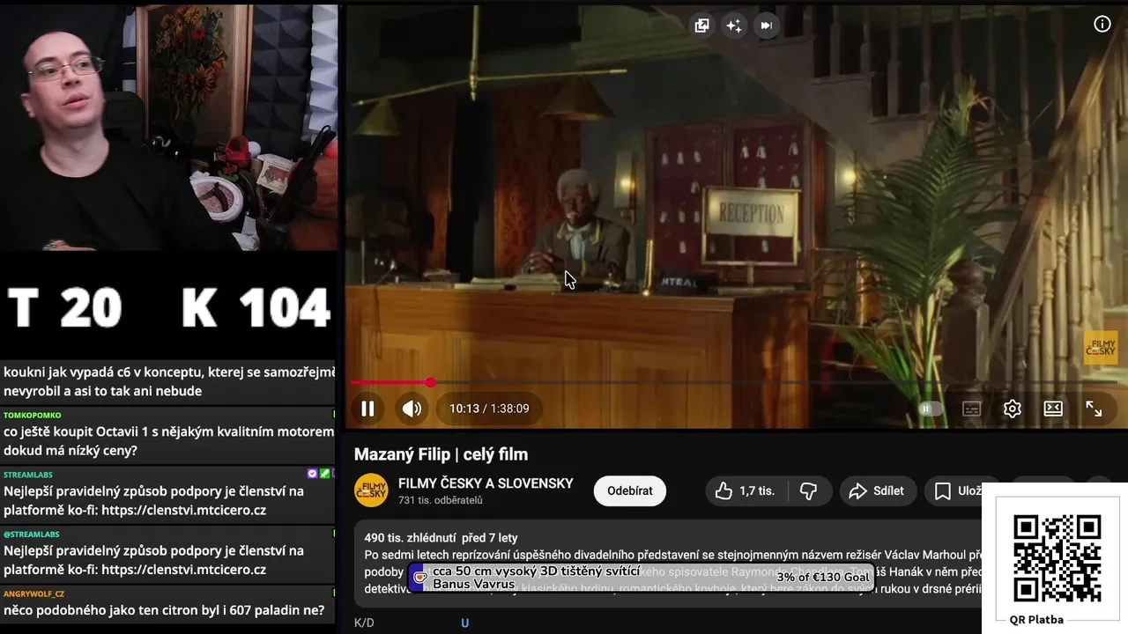The height and width of the screenshot is (634, 1128).
Task: Click the overlapping-squares icon atop the video
Action: [701, 26]
